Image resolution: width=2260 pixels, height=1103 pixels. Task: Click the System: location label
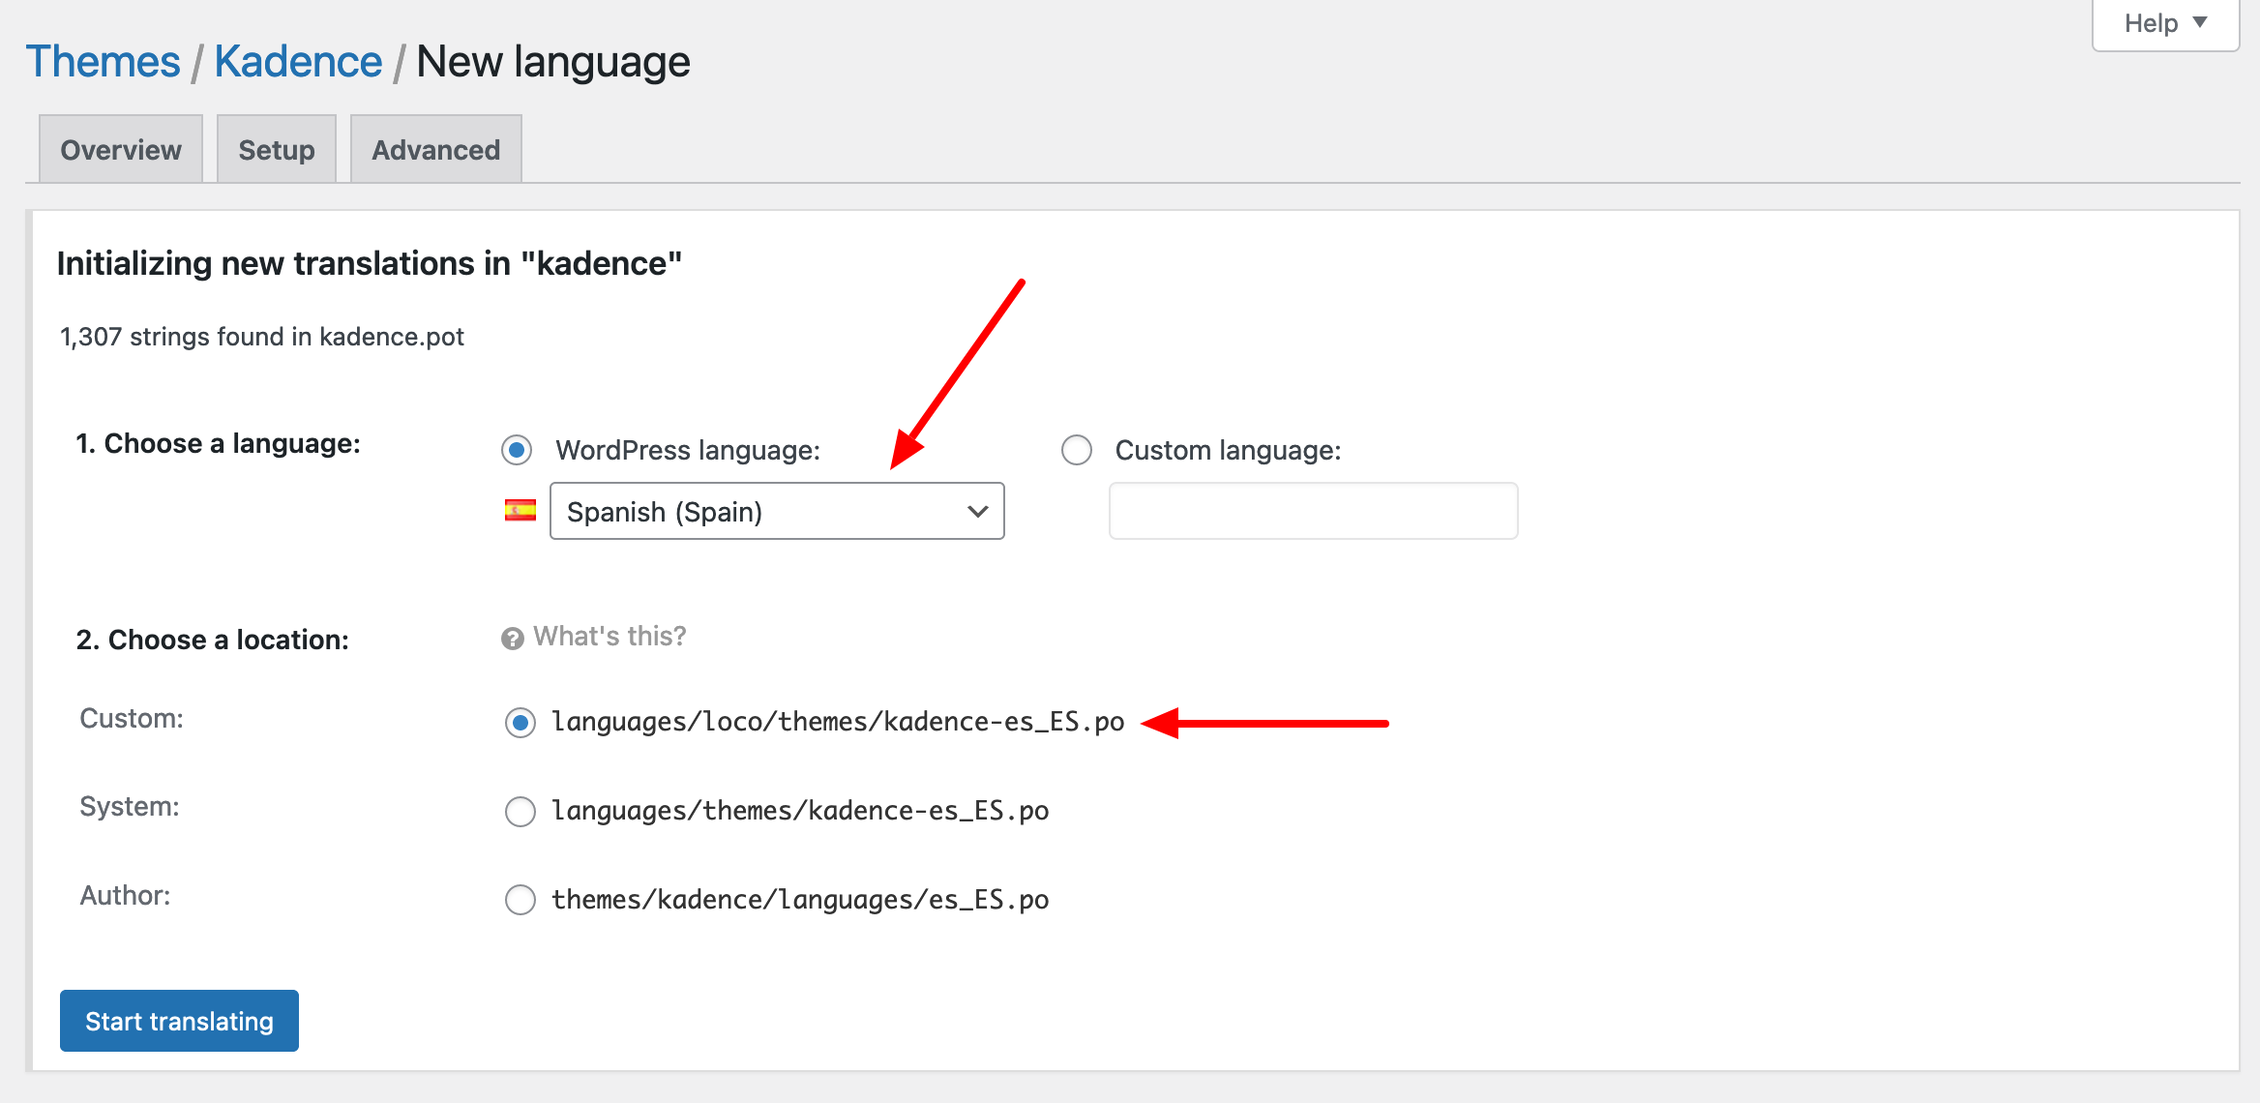pos(130,807)
